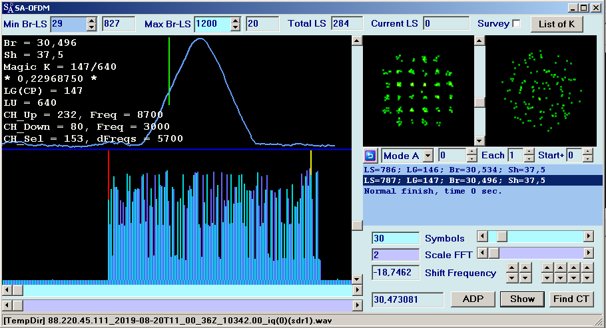The height and width of the screenshot is (328, 606).
Task: Click the Total LS field showing 284
Action: pos(347,24)
